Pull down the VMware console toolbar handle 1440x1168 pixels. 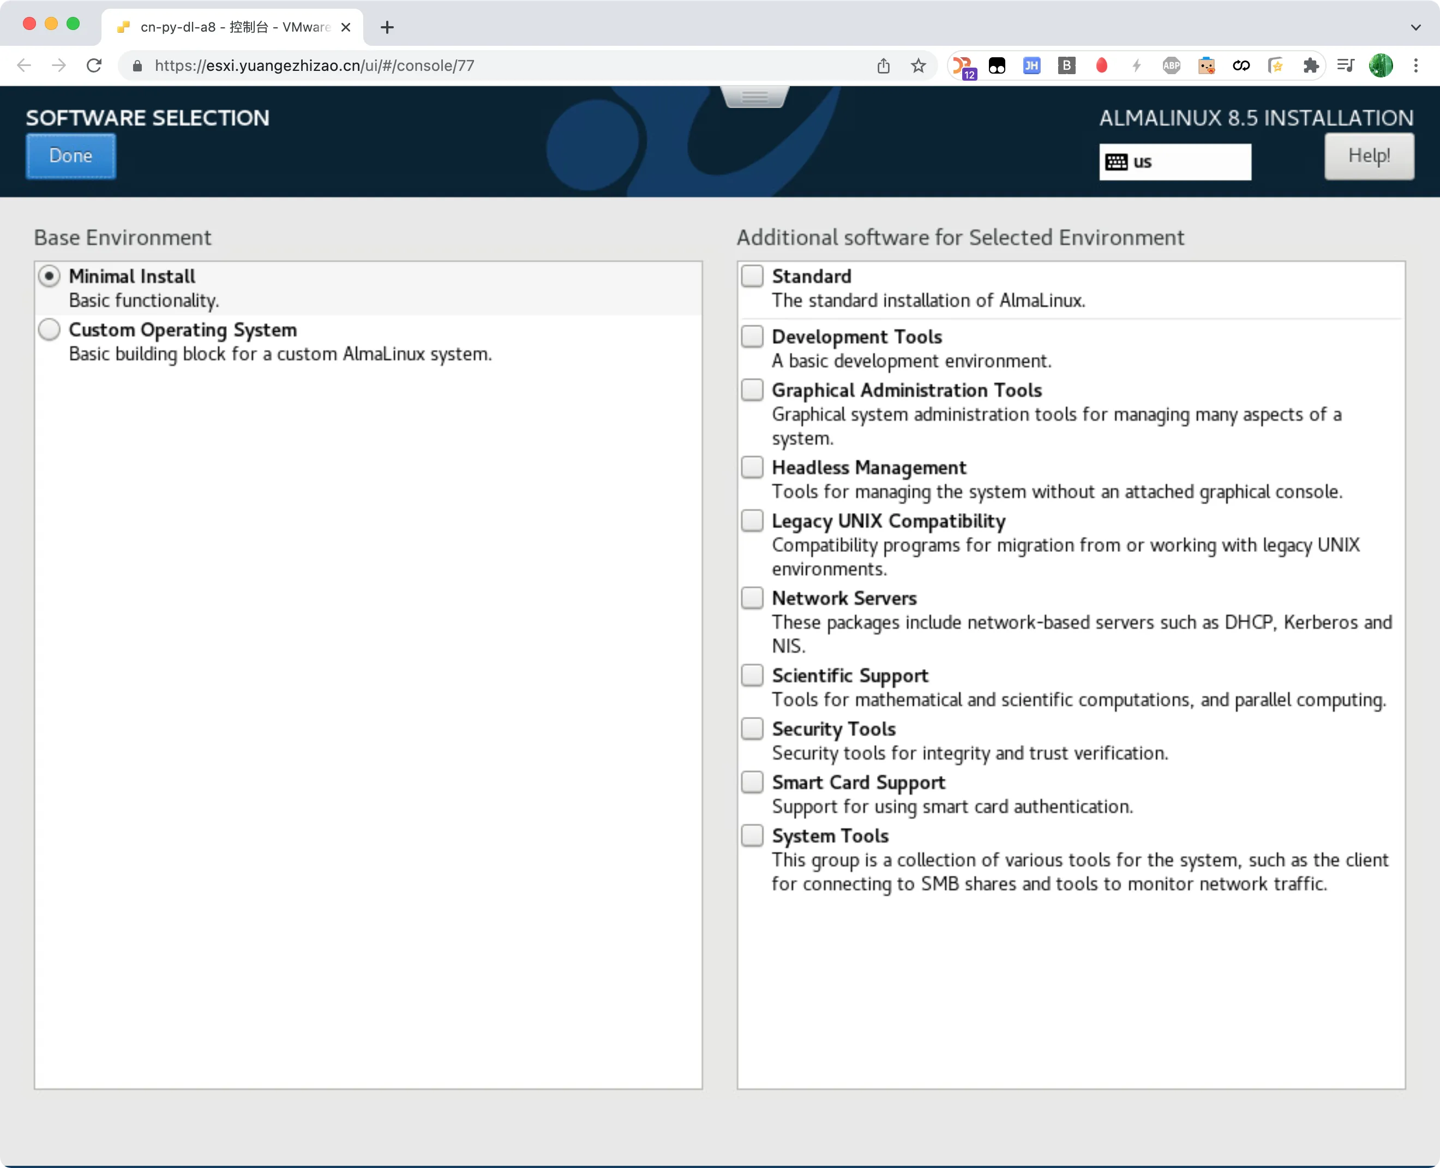coord(754,97)
